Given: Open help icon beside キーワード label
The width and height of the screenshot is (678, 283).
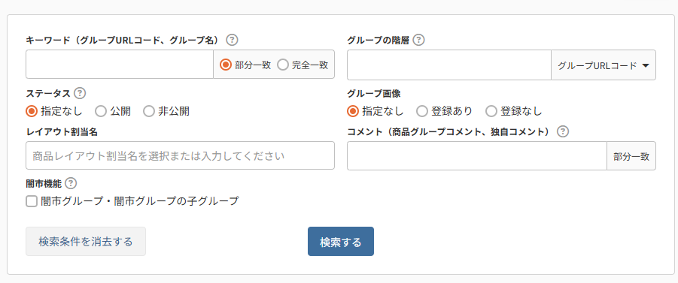Looking at the screenshot, I should (233, 40).
